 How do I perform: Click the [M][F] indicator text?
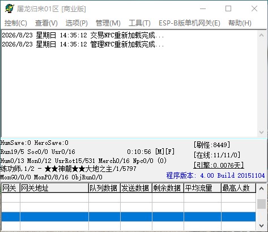click(x=165, y=152)
